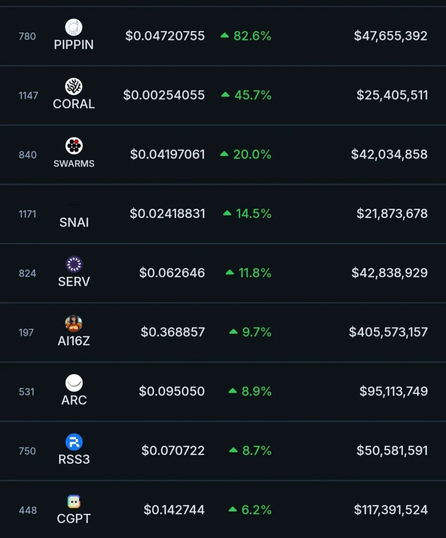
Task: Click CORAL's 45.7% change value
Action: point(252,95)
